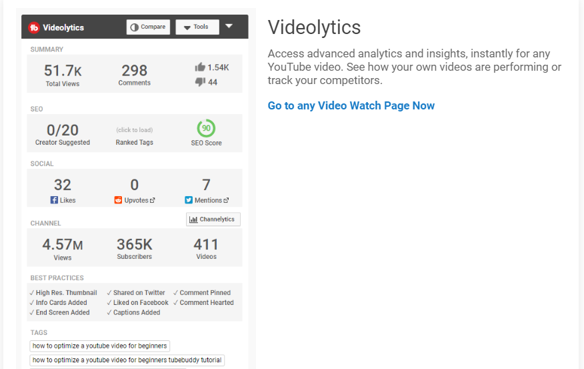This screenshot has height=369, width=584.
Task: Open the external link icon after Mentions
Action: coord(226,201)
